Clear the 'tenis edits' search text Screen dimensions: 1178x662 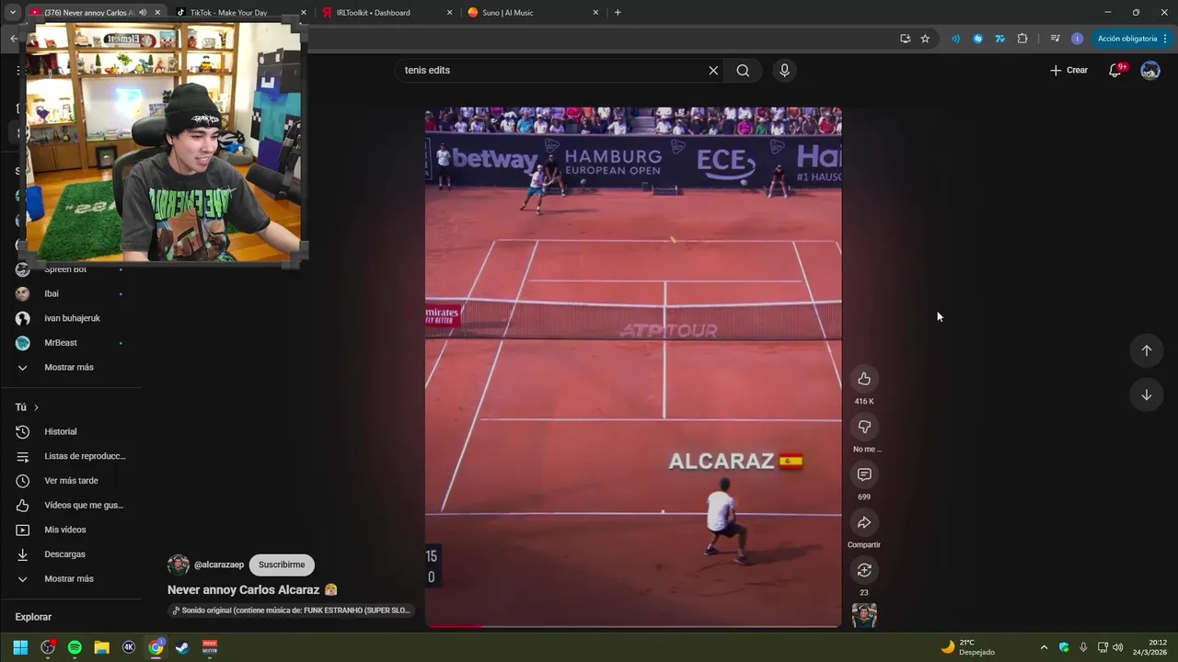click(713, 70)
